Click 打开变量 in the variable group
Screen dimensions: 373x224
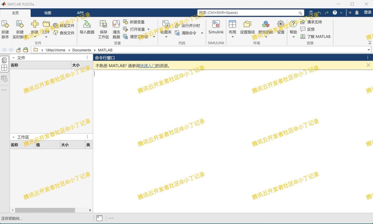point(134,29)
